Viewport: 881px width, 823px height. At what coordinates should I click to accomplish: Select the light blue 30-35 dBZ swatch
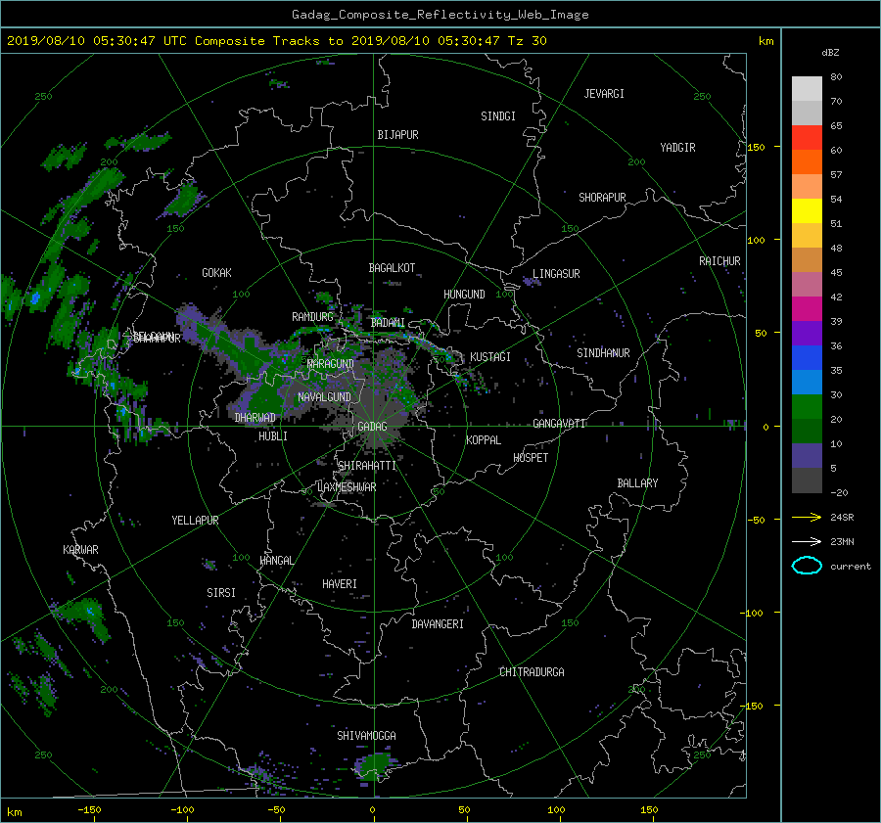[807, 382]
